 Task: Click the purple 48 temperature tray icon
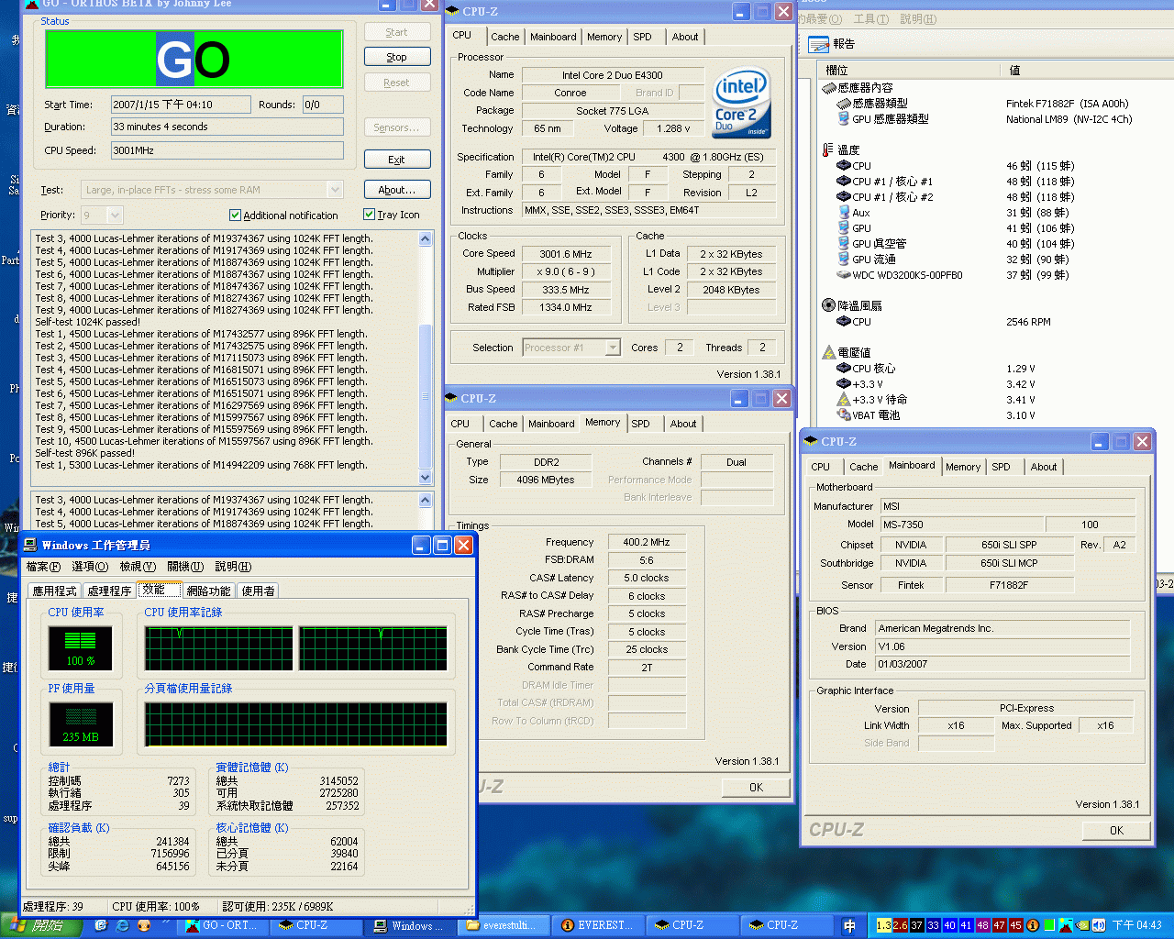(982, 925)
